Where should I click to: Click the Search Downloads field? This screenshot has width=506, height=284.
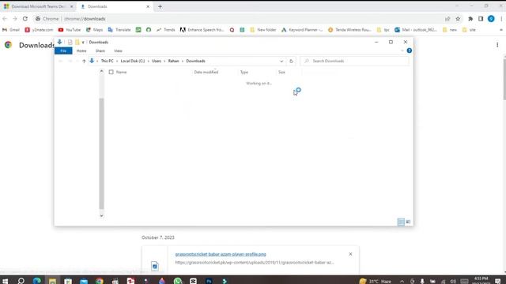coord(354,61)
